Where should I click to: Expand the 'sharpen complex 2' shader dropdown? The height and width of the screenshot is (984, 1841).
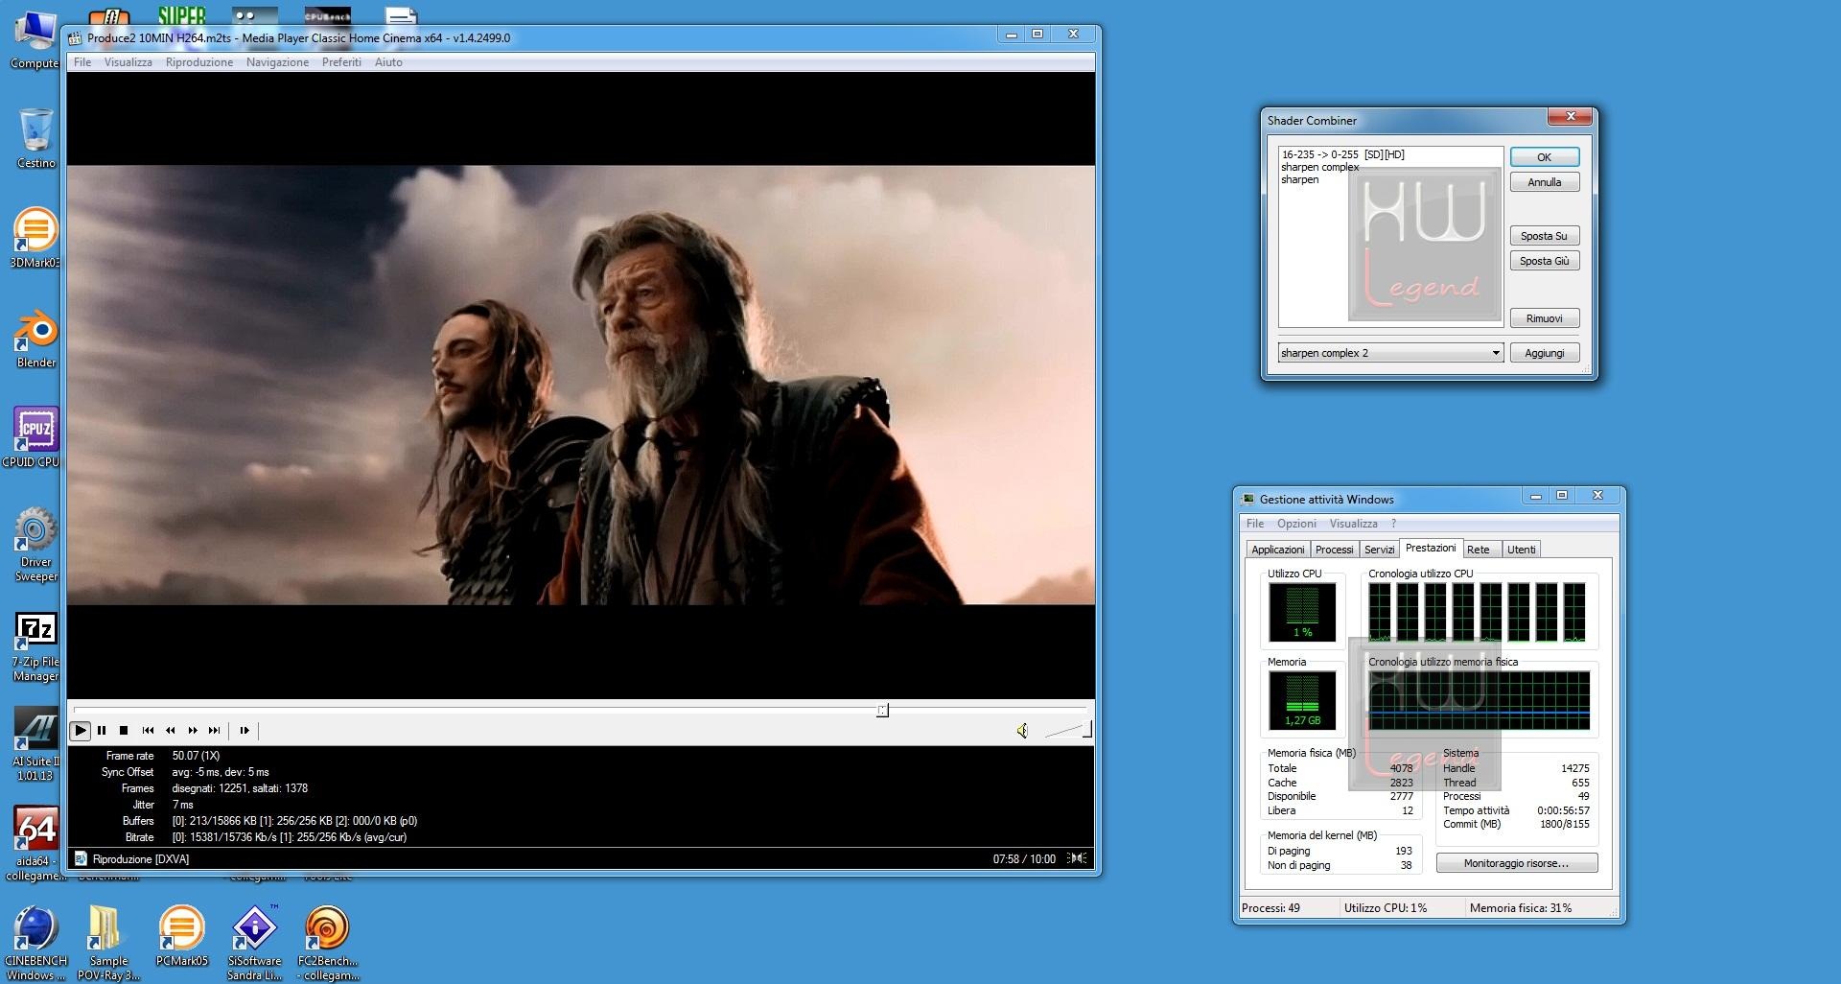[1495, 353]
